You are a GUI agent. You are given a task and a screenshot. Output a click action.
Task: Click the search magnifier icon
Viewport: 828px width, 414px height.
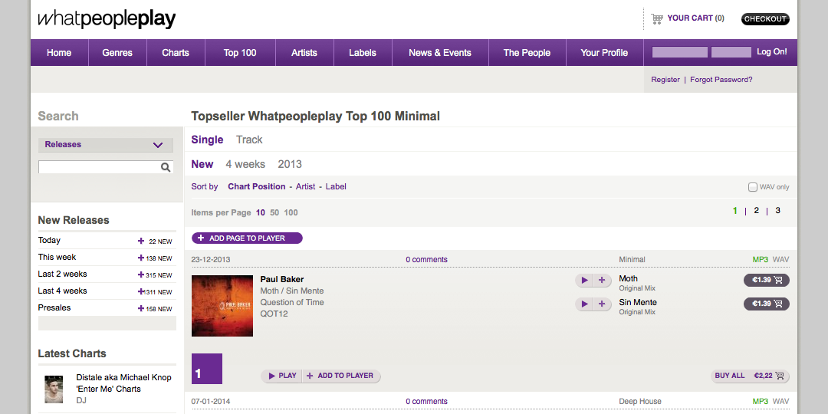[166, 167]
